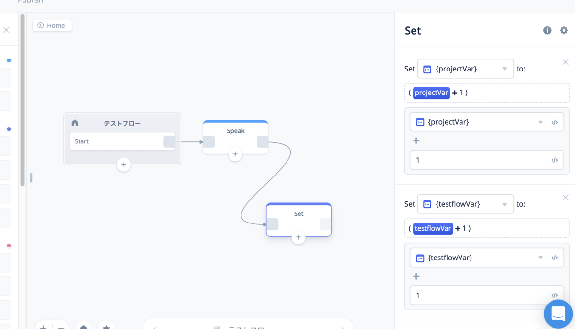Click the Set panel title
Image resolution: width=575 pixels, height=329 pixels.
point(413,30)
